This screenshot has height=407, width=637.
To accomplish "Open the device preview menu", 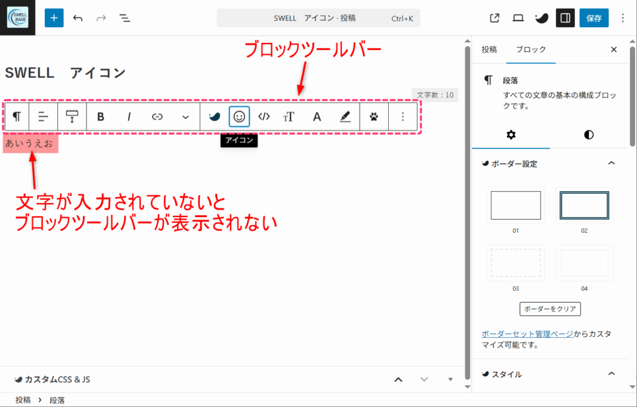I will click(518, 18).
